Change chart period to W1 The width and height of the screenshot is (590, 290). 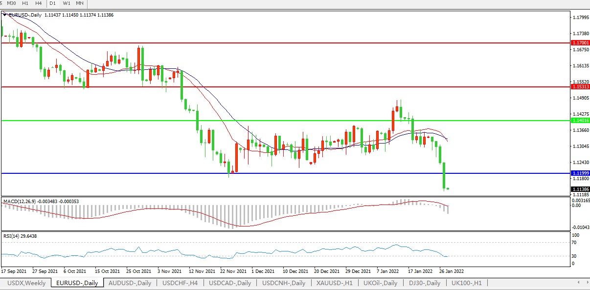(x=67, y=3)
